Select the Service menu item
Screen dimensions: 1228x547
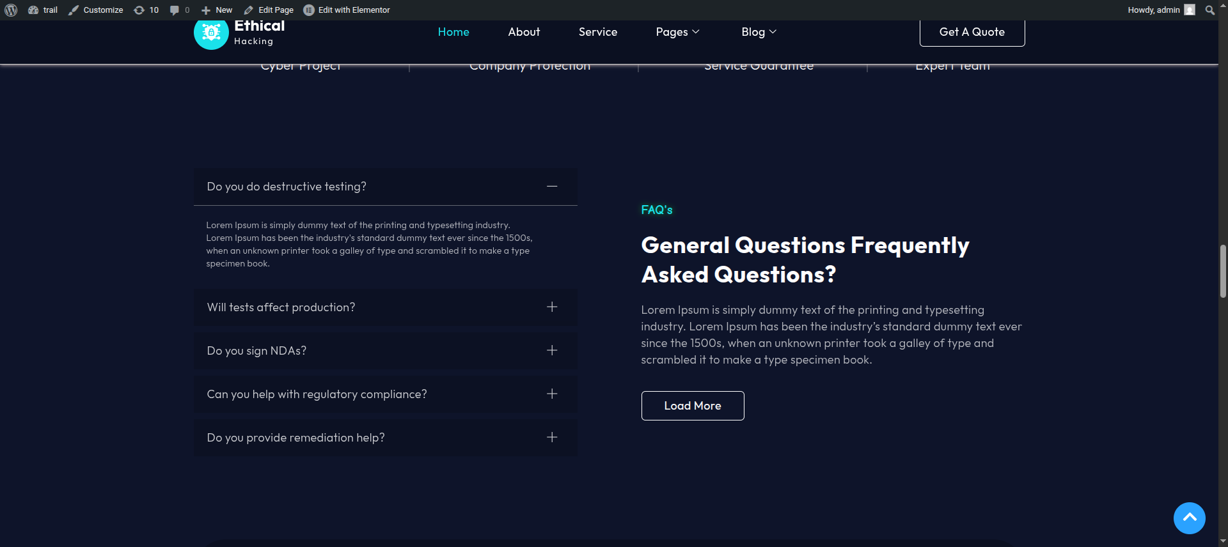coord(597,32)
